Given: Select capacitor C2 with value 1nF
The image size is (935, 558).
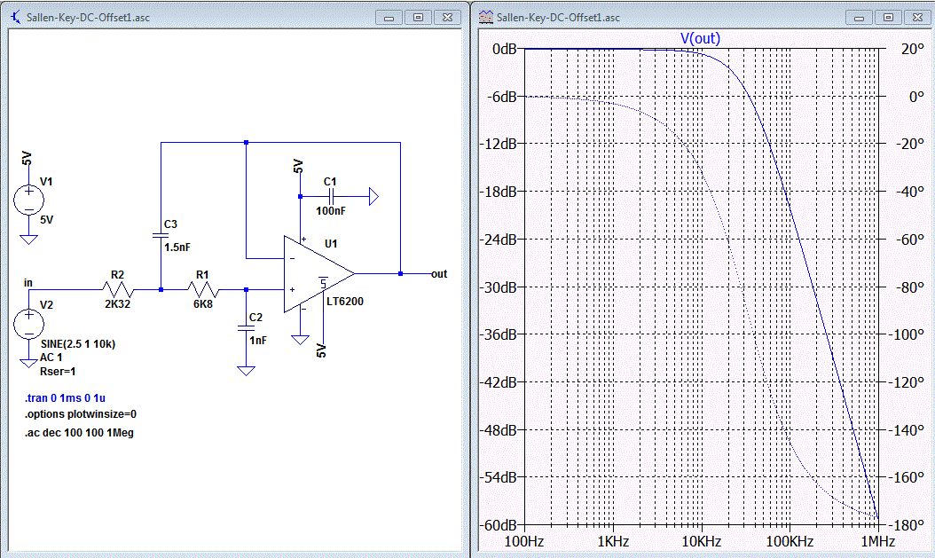Looking at the screenshot, I should (247, 328).
